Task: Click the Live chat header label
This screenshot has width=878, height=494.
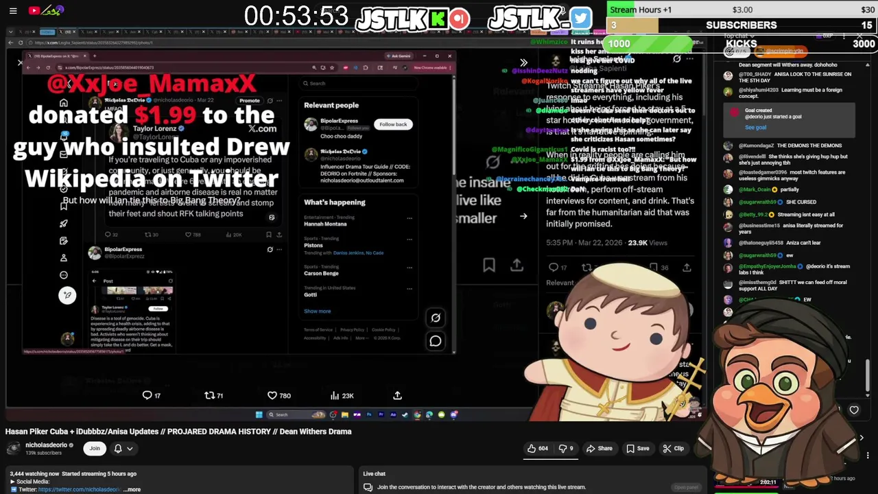Action: pyautogui.click(x=374, y=474)
